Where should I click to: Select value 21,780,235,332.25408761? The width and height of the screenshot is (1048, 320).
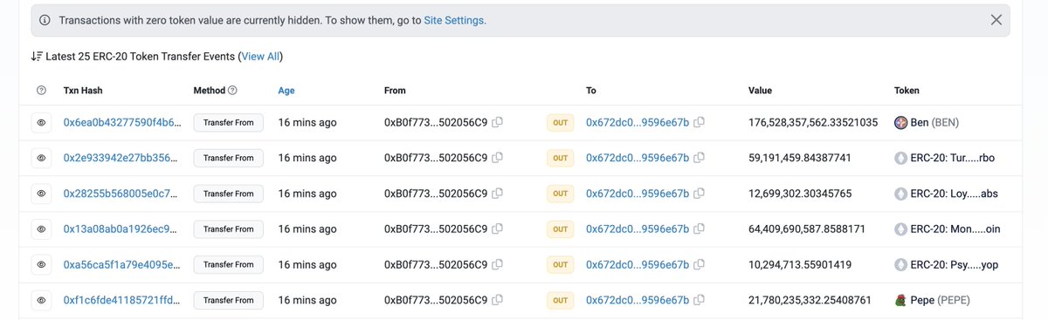coord(810,300)
